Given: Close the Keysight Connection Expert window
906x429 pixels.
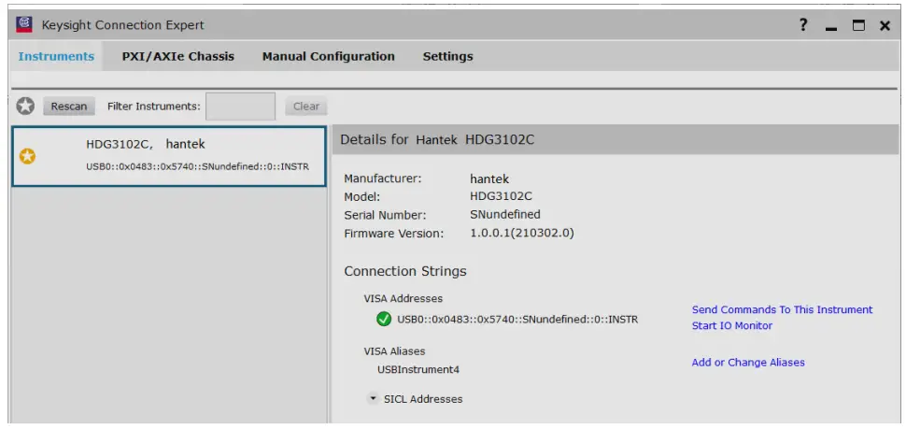Looking at the screenshot, I should (885, 26).
